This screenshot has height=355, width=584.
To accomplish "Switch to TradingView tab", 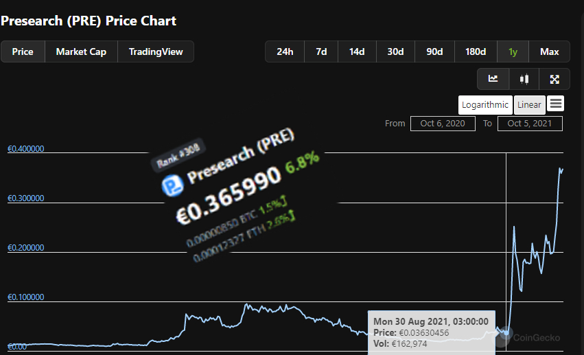I will [x=156, y=52].
